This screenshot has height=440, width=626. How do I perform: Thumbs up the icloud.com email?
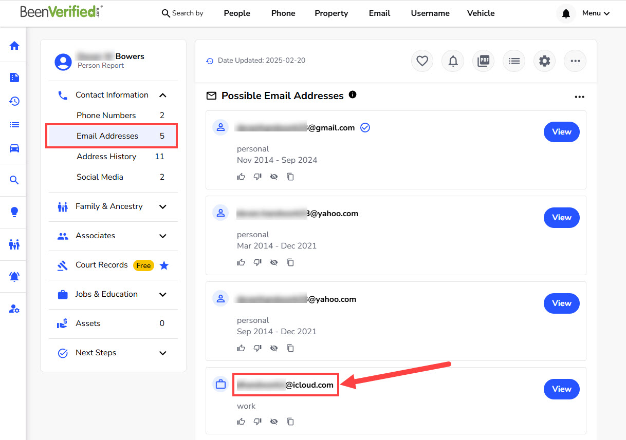click(x=241, y=422)
